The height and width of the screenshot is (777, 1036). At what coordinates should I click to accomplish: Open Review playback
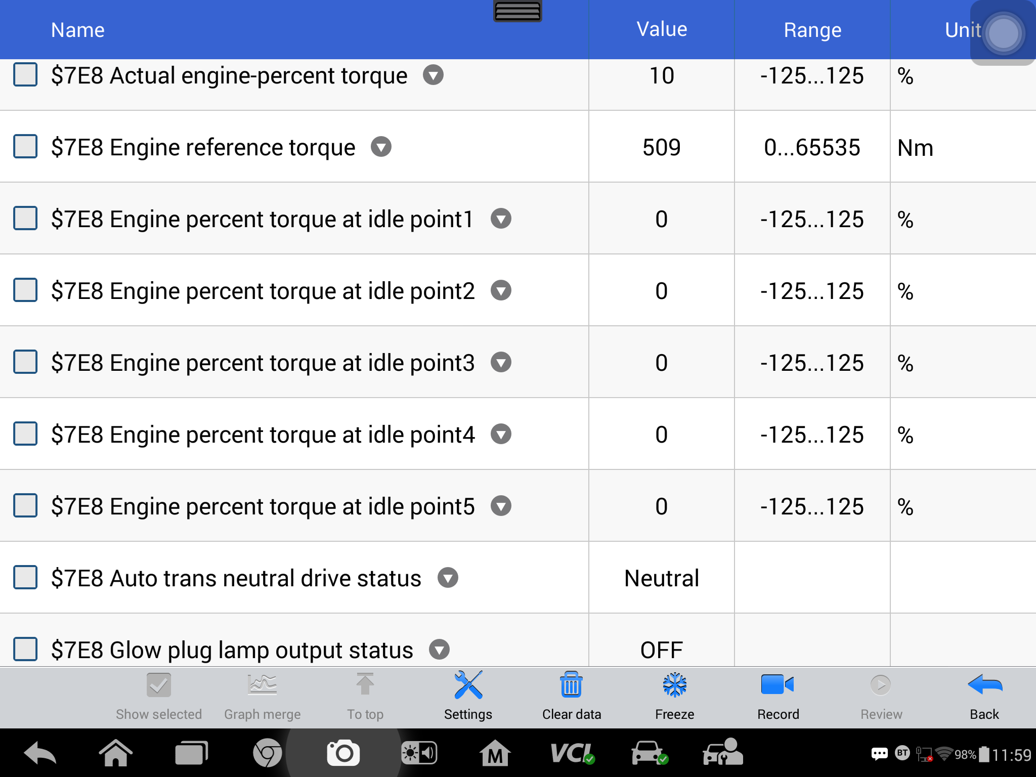point(881,695)
